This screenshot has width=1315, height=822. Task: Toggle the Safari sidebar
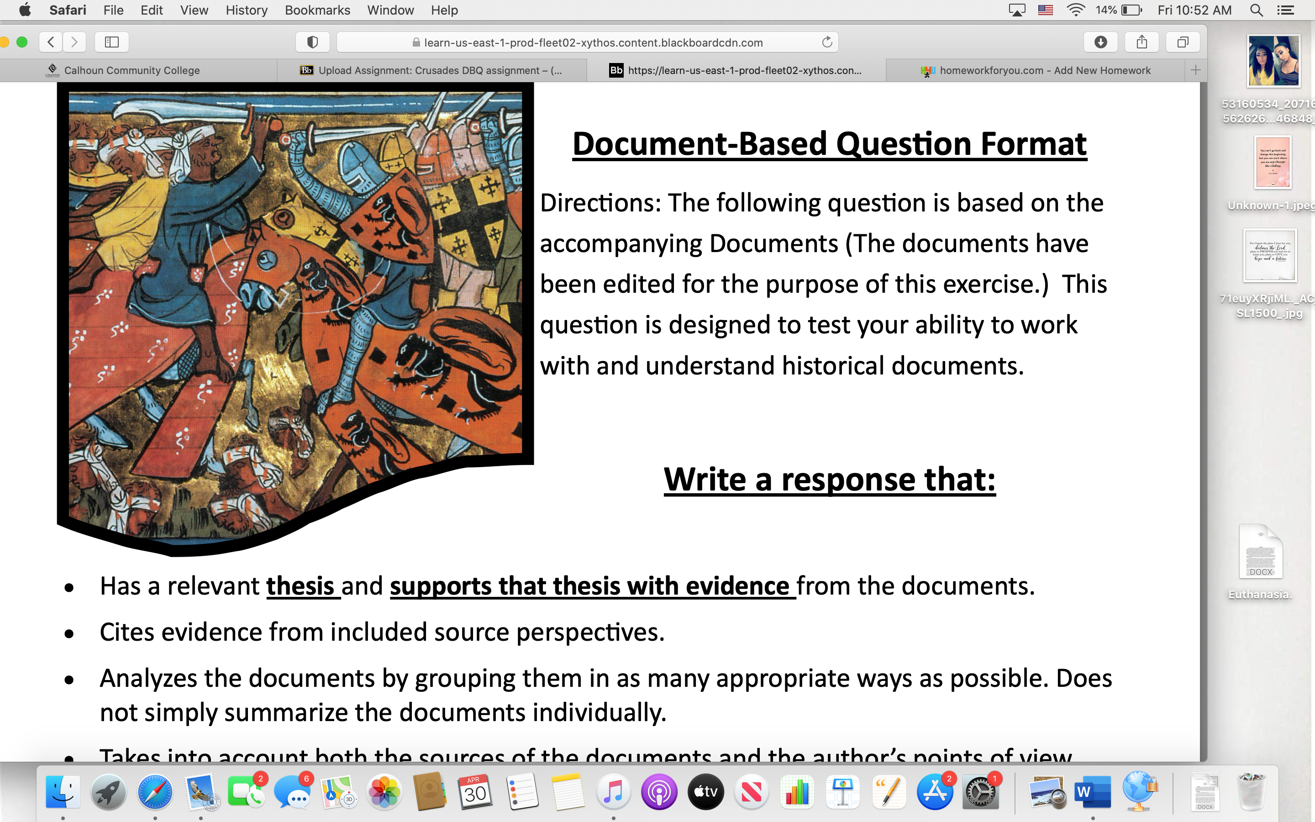111,42
